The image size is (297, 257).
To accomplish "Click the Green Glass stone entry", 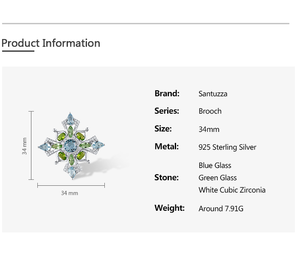I will coord(218,178).
